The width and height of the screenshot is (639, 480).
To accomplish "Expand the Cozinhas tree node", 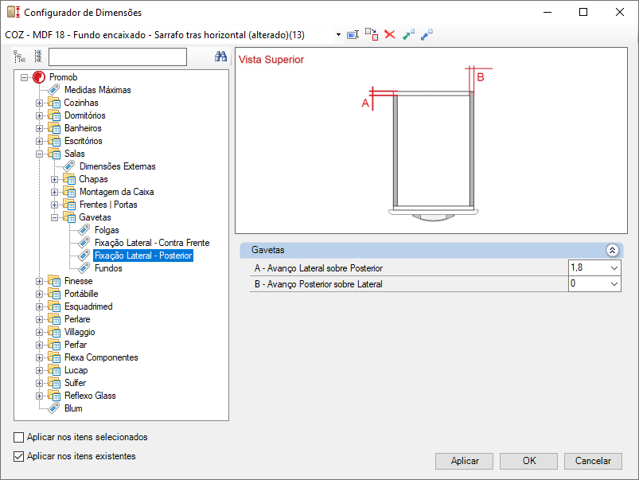I will [x=39, y=103].
